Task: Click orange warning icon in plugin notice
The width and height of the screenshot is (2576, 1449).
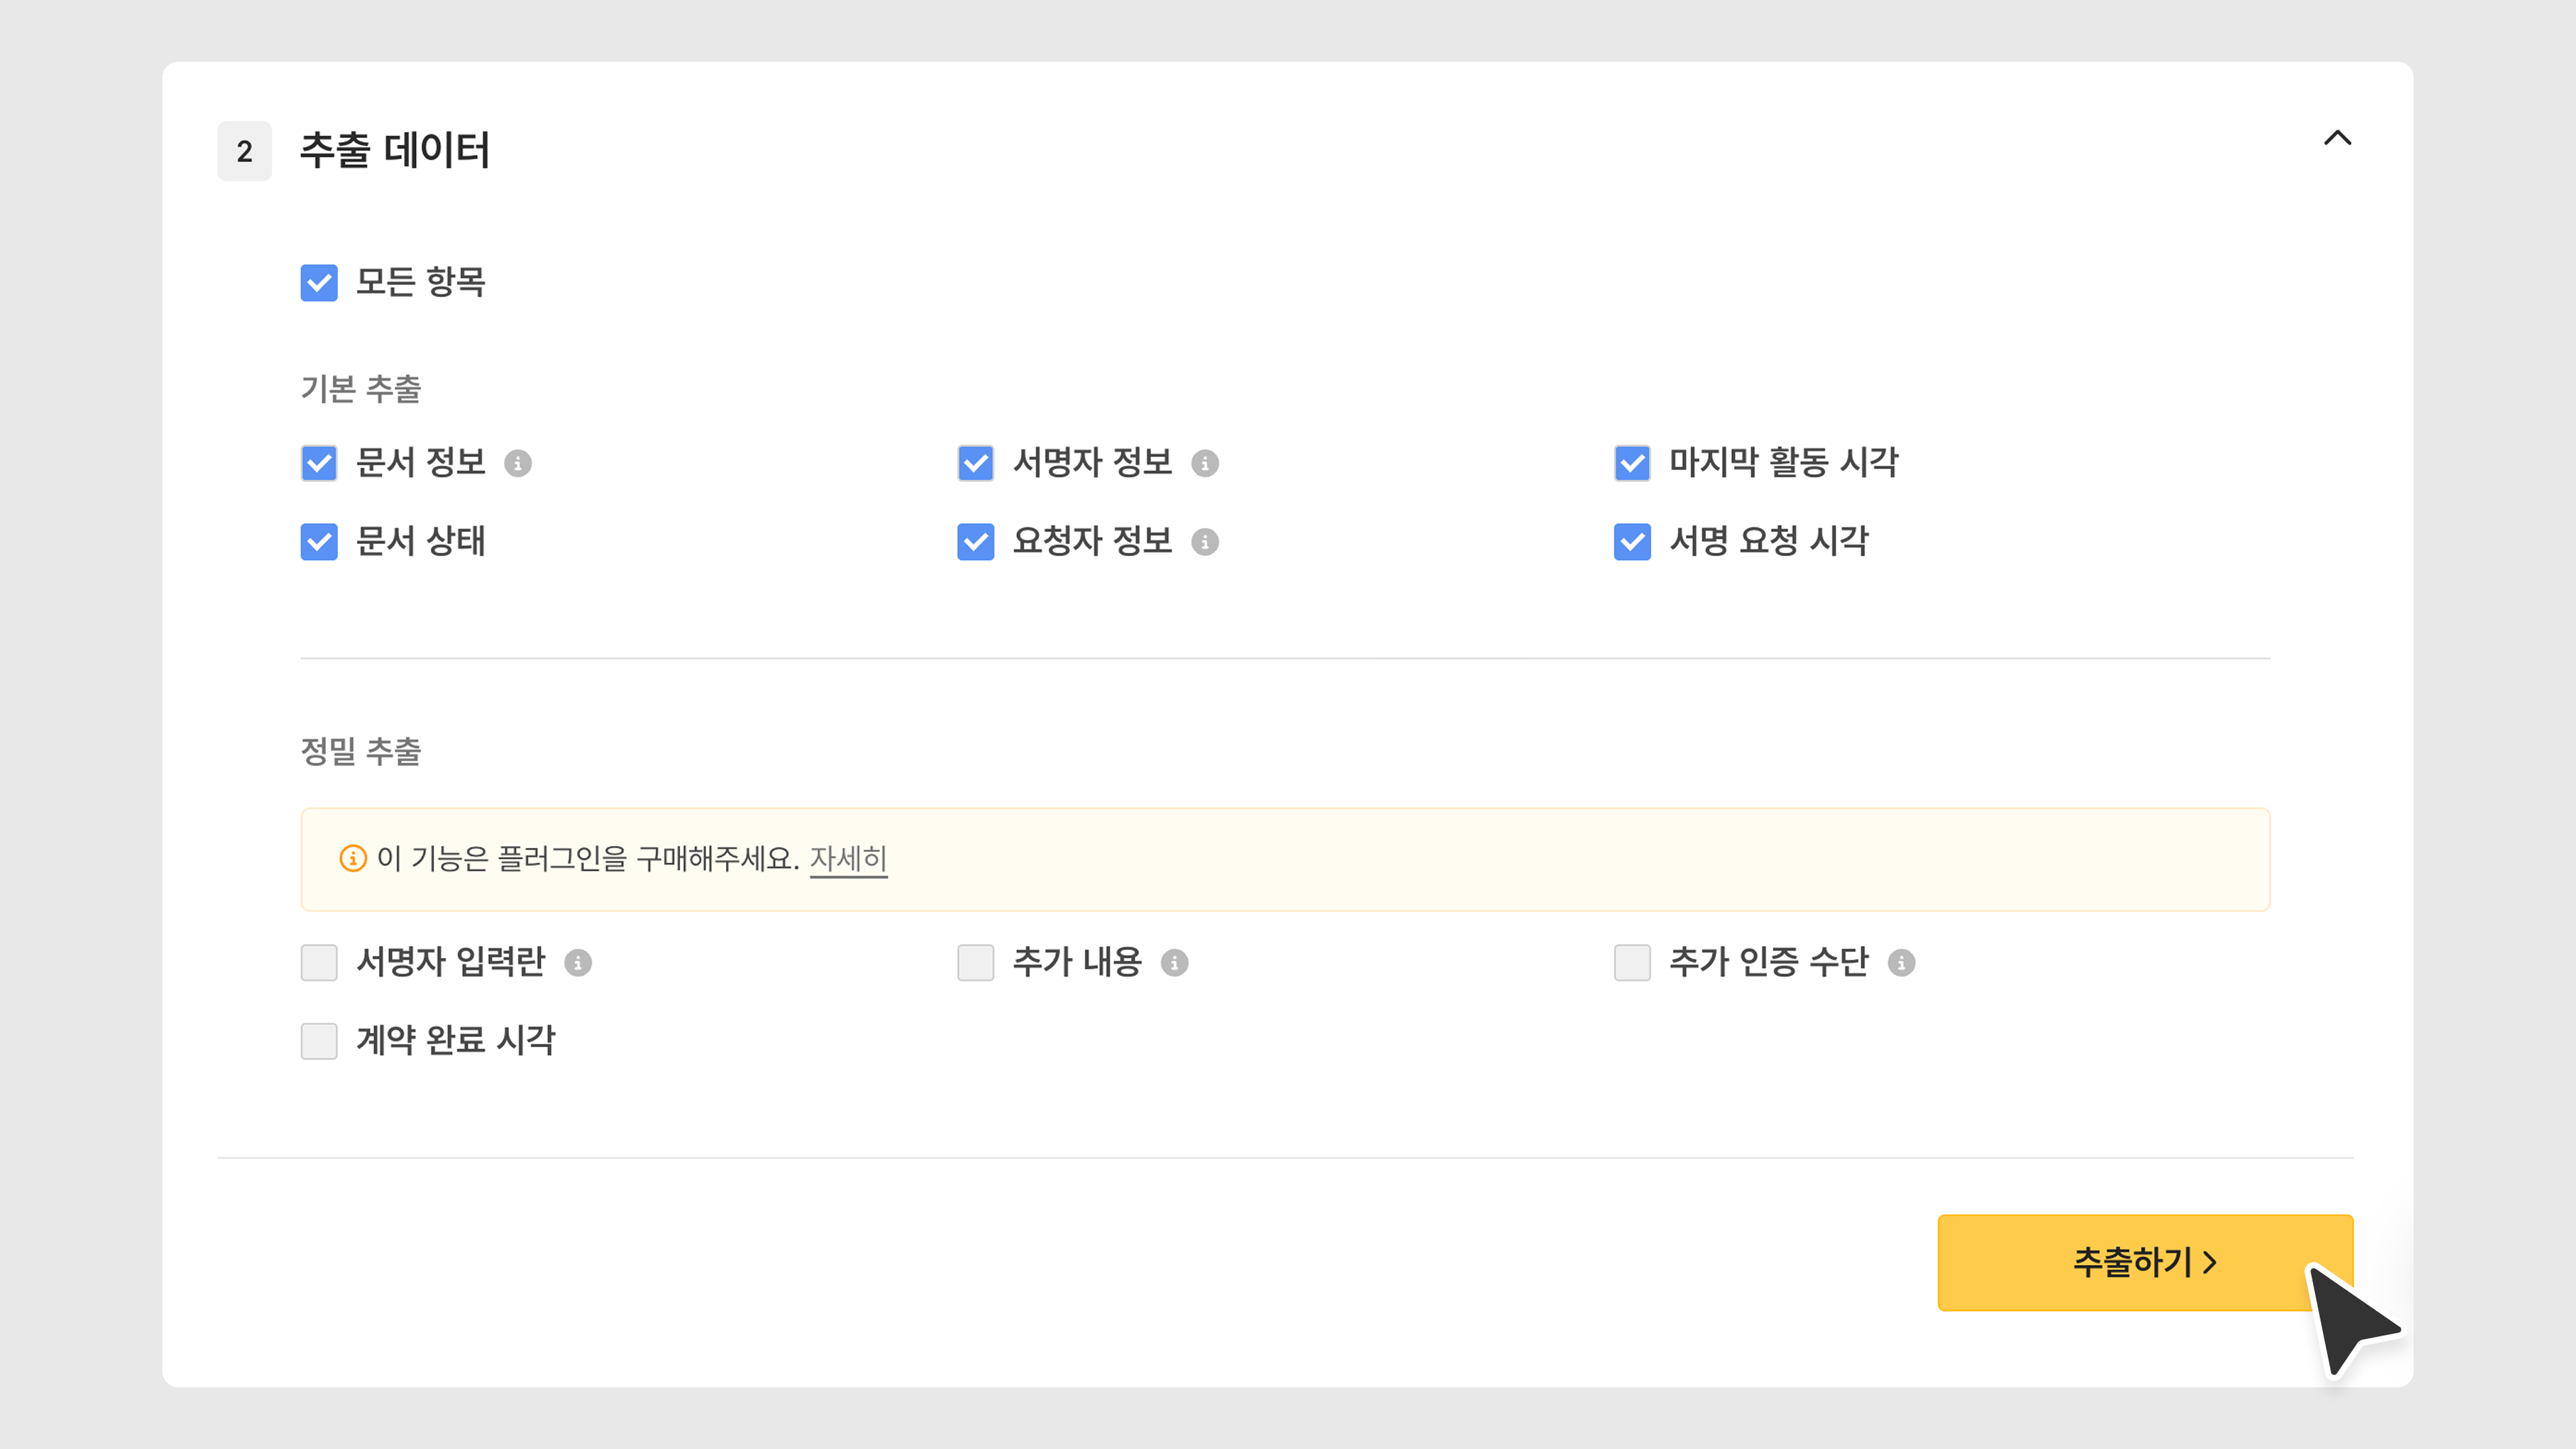Action: click(x=353, y=859)
